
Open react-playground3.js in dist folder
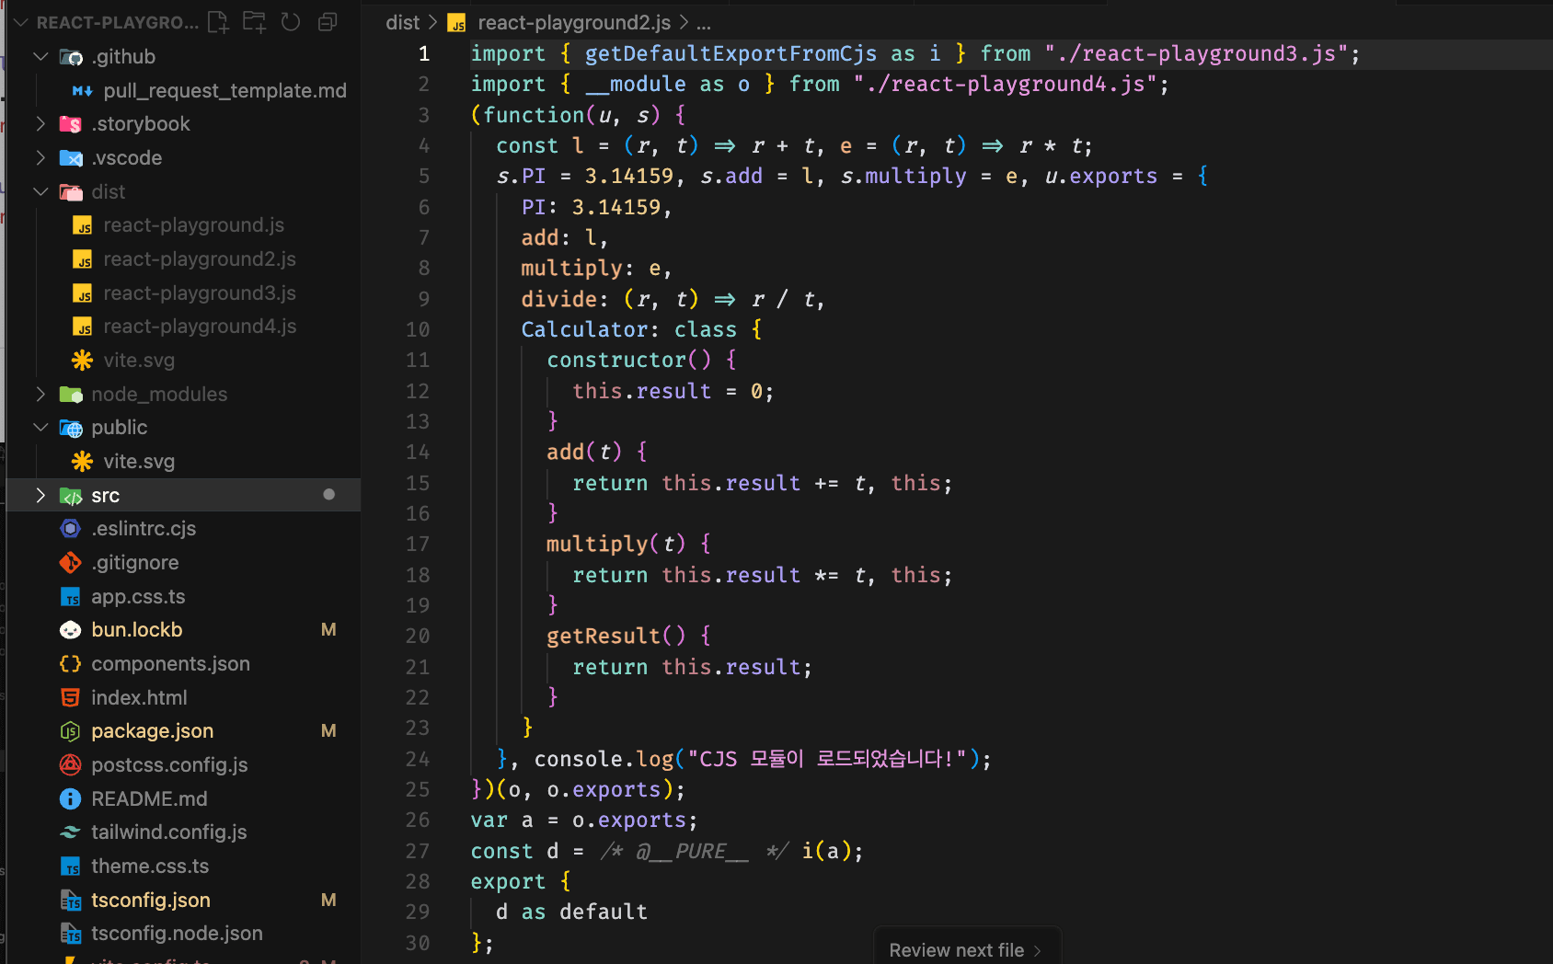(x=199, y=293)
